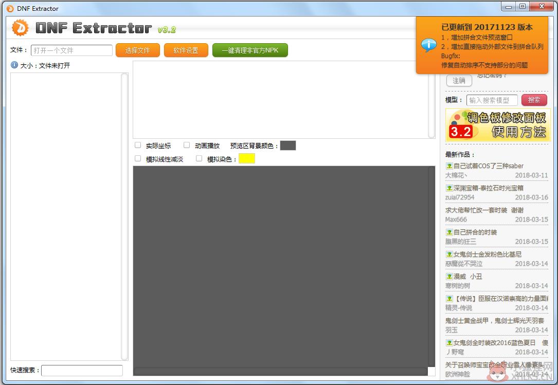The height and width of the screenshot is (385, 558).
Task: Open the 调色板修改面板使用方法 banner
Action: pos(498,125)
